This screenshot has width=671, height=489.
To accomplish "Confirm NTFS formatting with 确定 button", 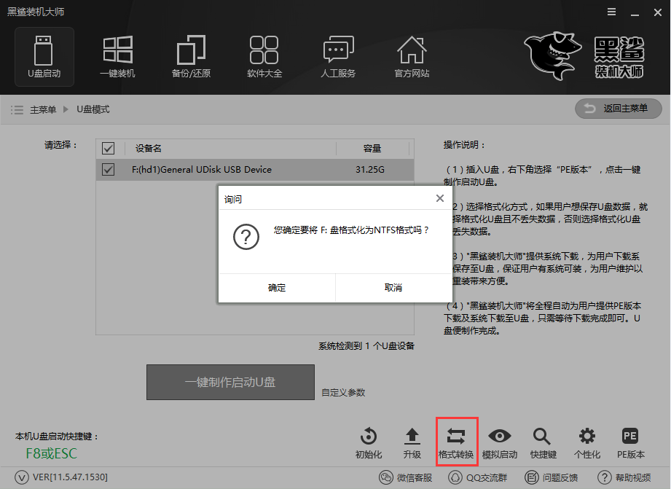I will 277,287.
